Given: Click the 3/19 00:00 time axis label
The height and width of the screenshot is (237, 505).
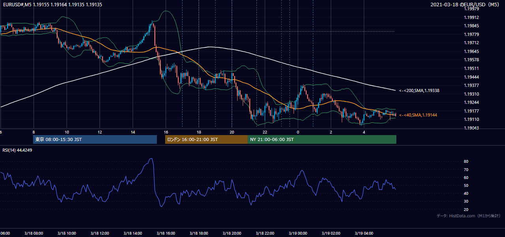Looking at the screenshot, I should tap(298, 233).
